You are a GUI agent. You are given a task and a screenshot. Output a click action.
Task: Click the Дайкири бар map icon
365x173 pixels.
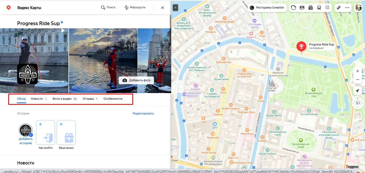click(x=224, y=59)
